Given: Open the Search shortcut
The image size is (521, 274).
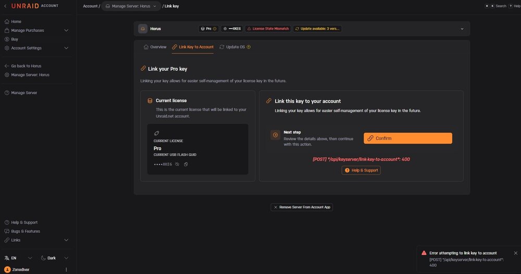Looking at the screenshot, I should click(495, 6).
